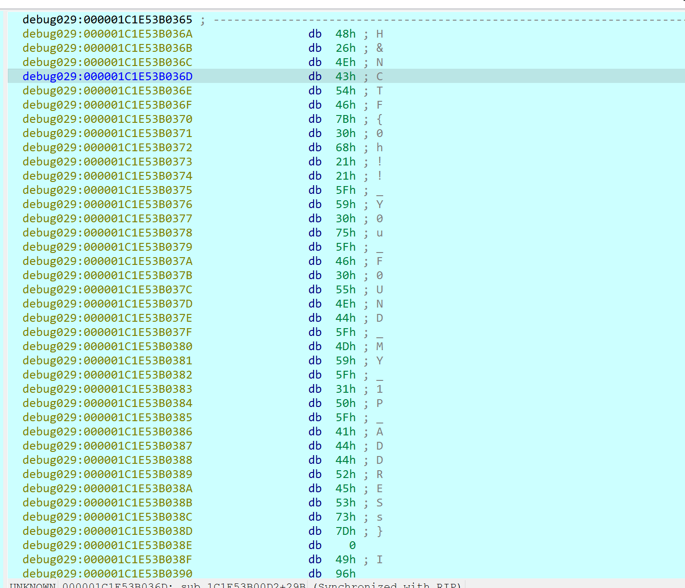The width and height of the screenshot is (685, 588).
Task: Click the byte value 96h
Action: [345, 574]
